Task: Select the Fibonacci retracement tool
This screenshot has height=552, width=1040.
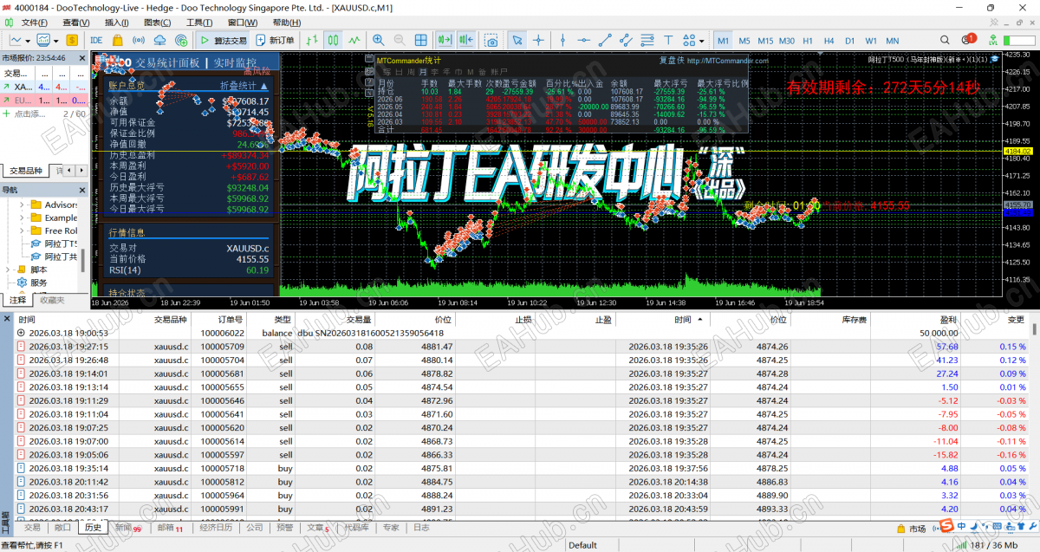Action: pyautogui.click(x=647, y=40)
